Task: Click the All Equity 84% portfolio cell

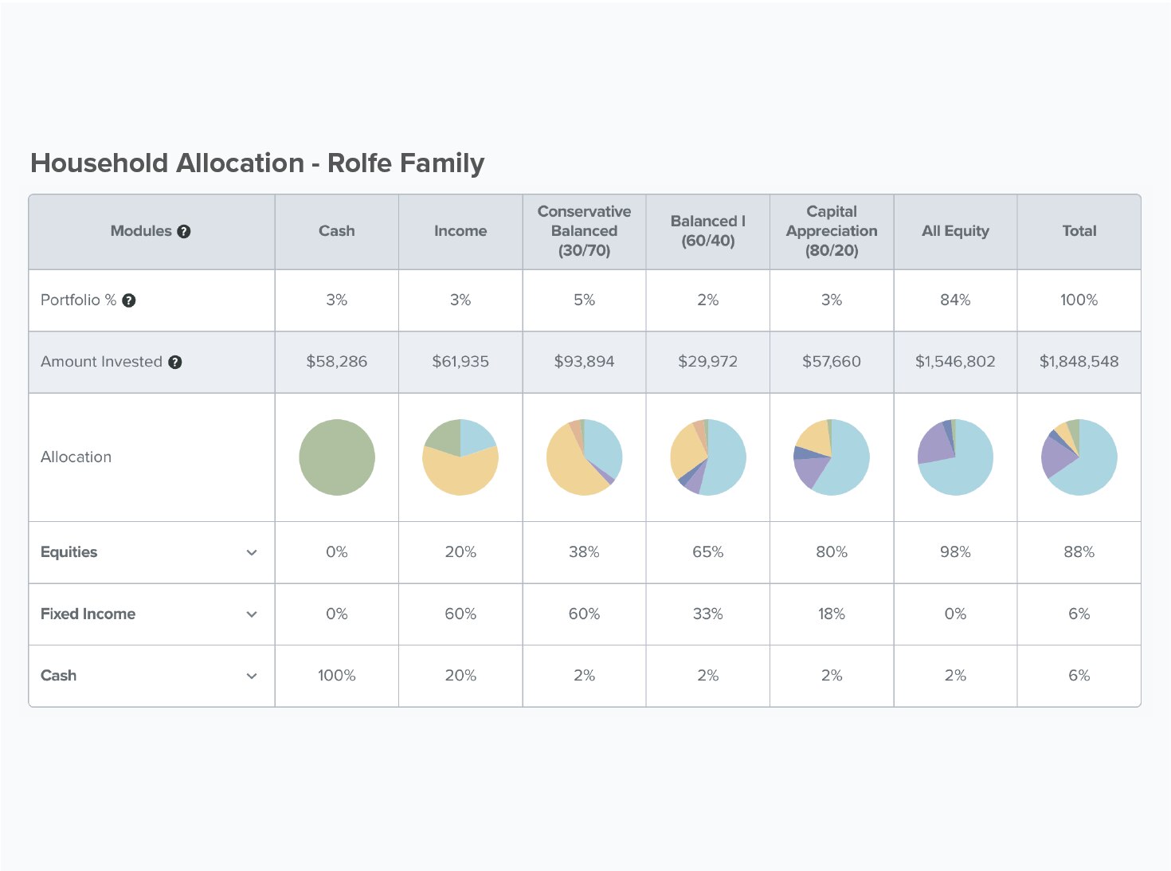Action: pos(955,300)
